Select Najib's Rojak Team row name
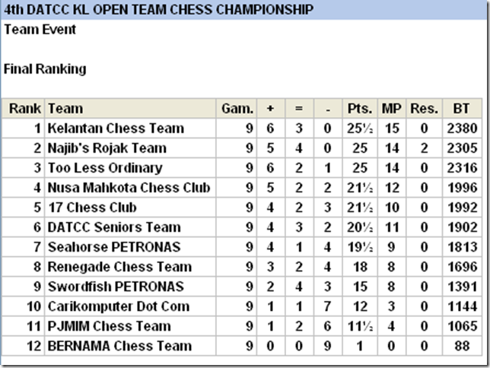Image resolution: width=490 pixels, height=368 pixels. pos(107,148)
